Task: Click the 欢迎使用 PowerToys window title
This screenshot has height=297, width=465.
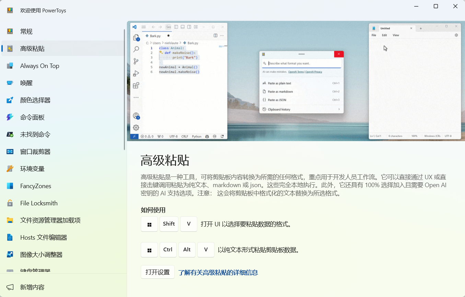Action: point(43,11)
